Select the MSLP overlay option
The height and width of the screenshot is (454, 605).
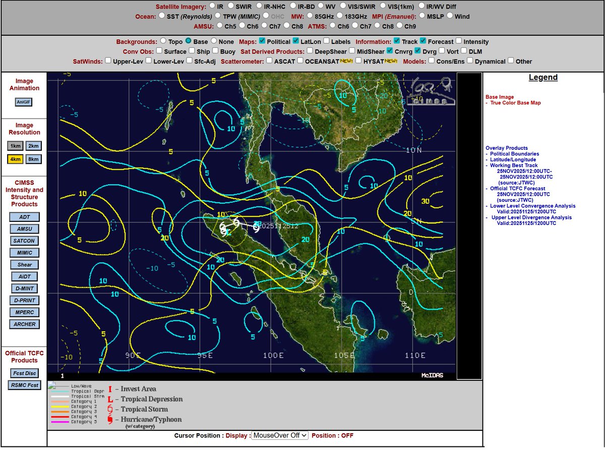(x=421, y=16)
